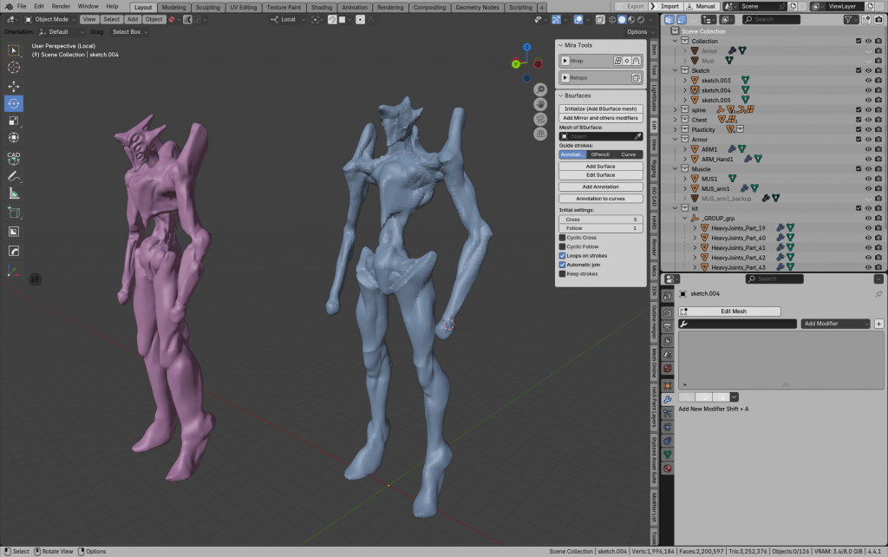Image resolution: width=888 pixels, height=557 pixels.
Task: Click the Mesh of BSurface object field
Action: coord(601,136)
